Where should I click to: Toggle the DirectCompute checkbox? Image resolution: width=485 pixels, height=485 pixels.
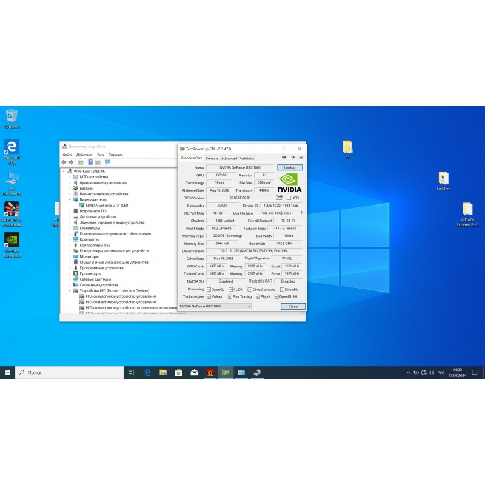point(250,290)
